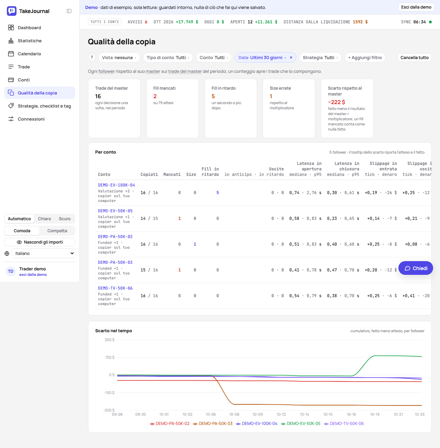Remove the Date filter with its x
This screenshot has width=440, height=448.
(291, 57)
